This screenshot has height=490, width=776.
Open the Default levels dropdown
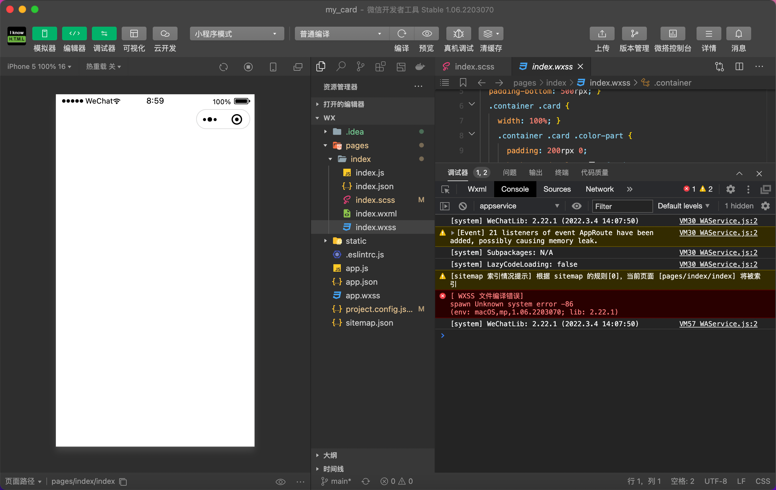coord(683,206)
